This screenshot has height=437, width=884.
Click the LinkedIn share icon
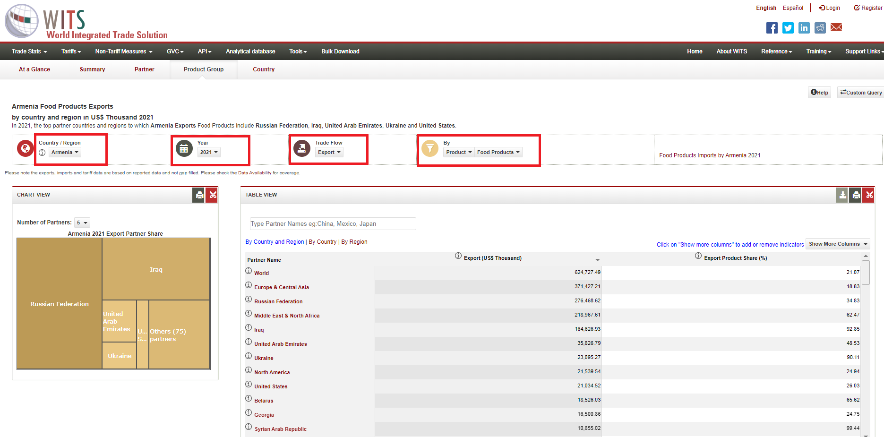pos(804,28)
